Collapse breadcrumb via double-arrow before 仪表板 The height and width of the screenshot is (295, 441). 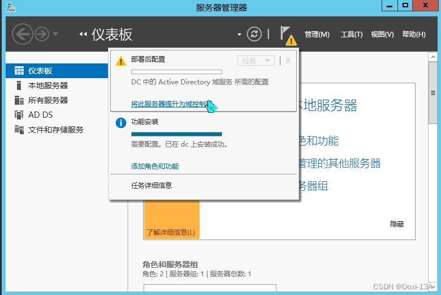click(x=83, y=34)
